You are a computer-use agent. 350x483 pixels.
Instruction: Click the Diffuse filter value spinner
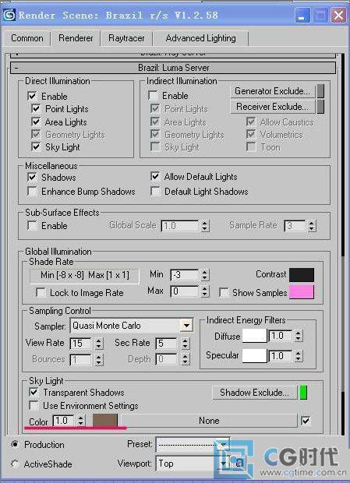[299, 336]
